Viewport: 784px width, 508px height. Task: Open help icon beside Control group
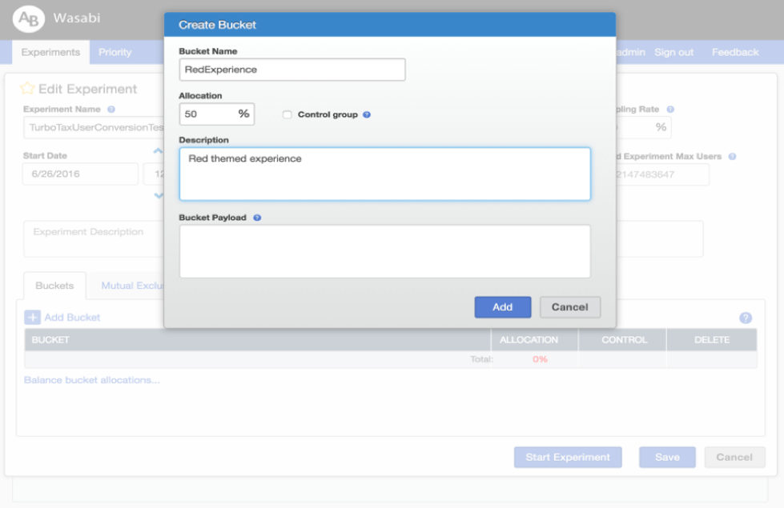point(367,114)
